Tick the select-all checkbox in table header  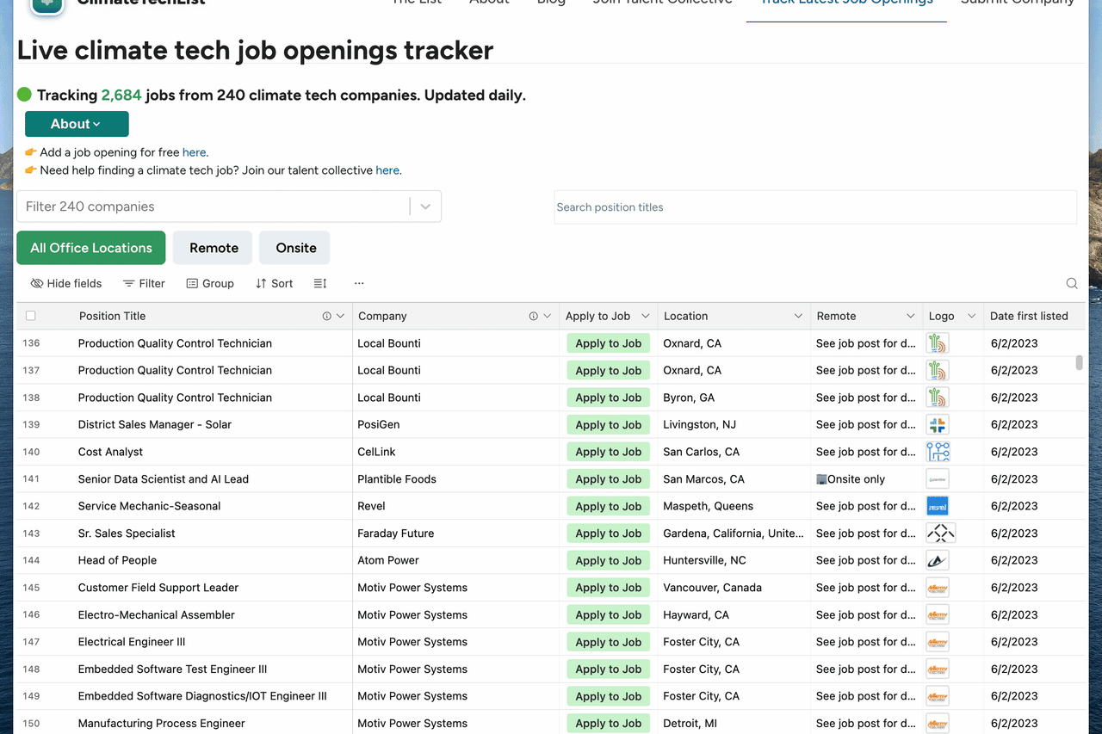click(31, 316)
